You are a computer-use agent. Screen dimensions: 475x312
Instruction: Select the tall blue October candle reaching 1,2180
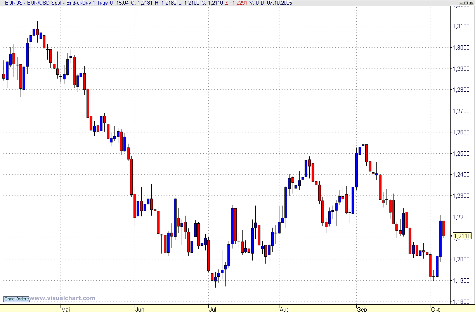tap(440, 239)
